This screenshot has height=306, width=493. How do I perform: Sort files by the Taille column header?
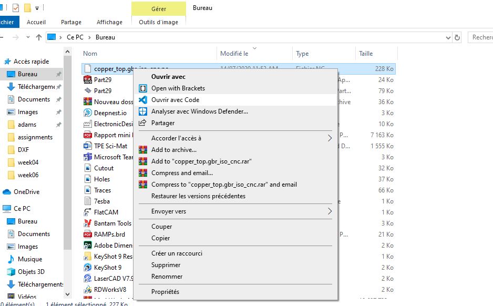click(x=366, y=53)
